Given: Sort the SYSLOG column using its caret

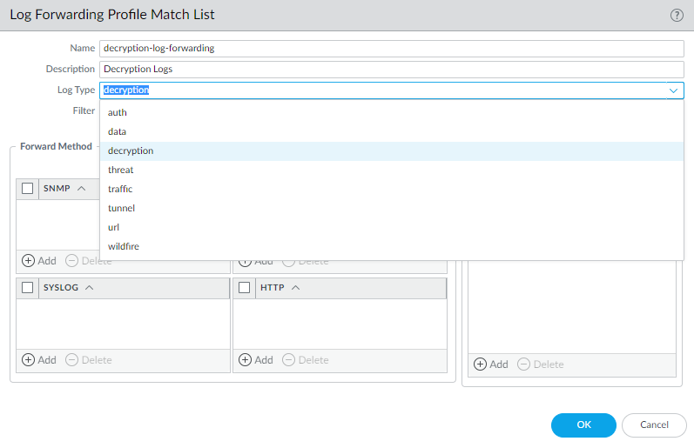Looking at the screenshot, I should click(90, 288).
